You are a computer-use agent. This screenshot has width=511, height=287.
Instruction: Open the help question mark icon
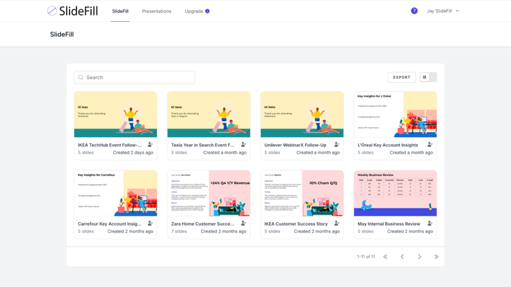click(414, 11)
